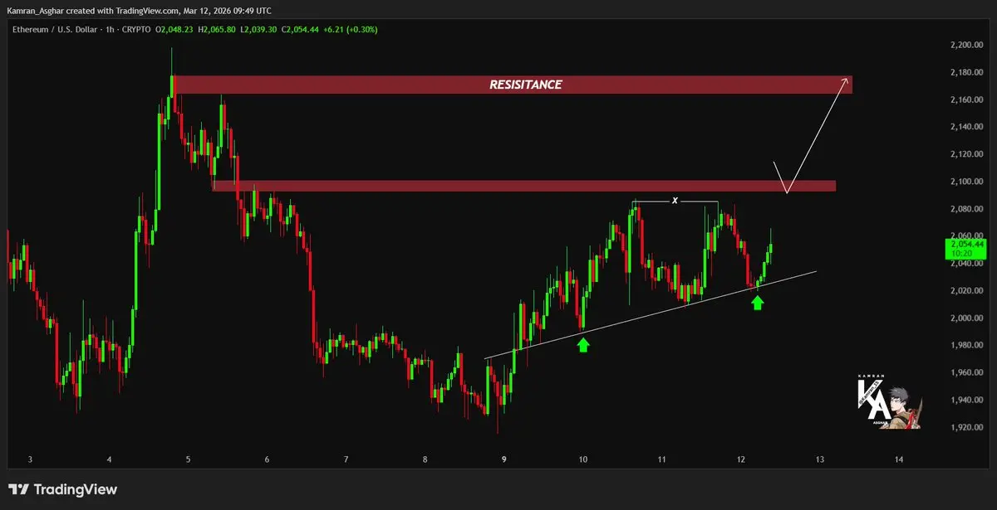Click the 2,180.00 price axis label

pos(969,72)
